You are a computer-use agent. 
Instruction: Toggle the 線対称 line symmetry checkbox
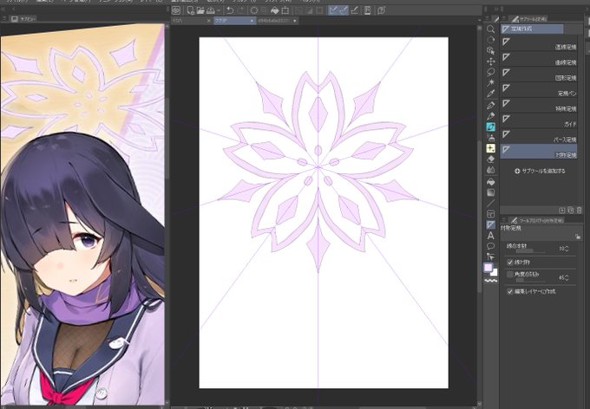510,262
